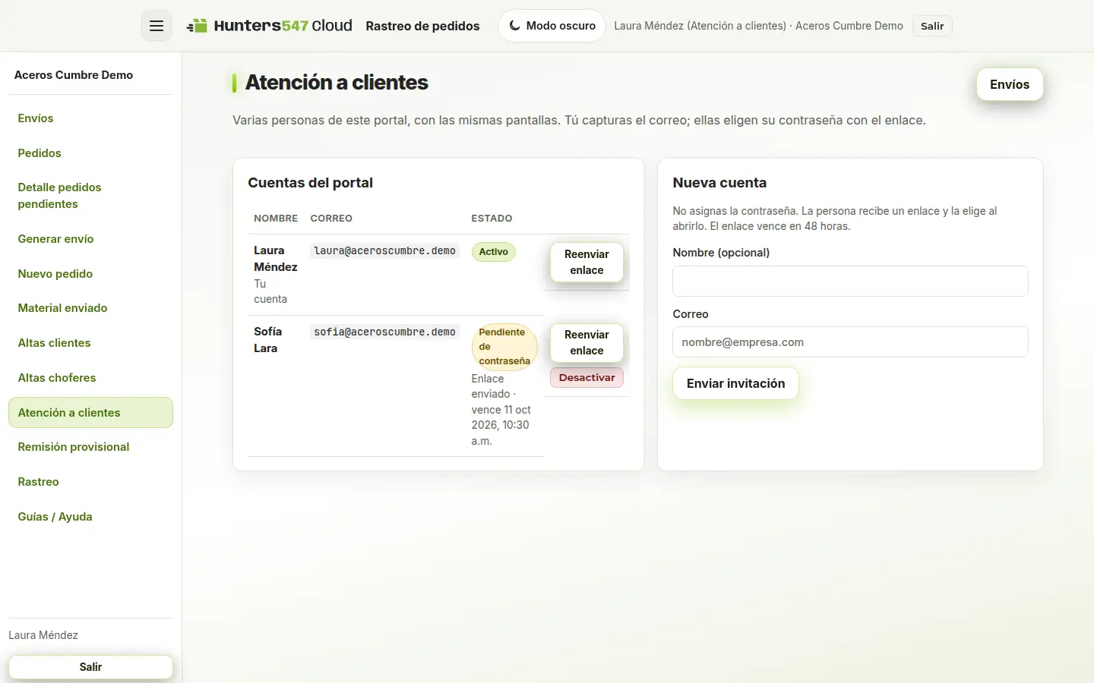Select Atención a clientes sidebar item

point(90,413)
